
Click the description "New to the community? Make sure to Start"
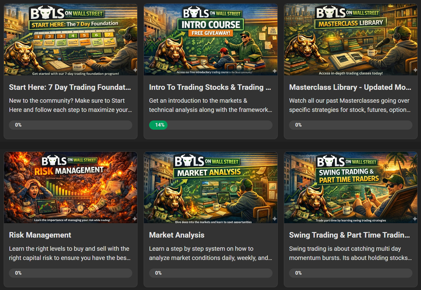coord(67,101)
